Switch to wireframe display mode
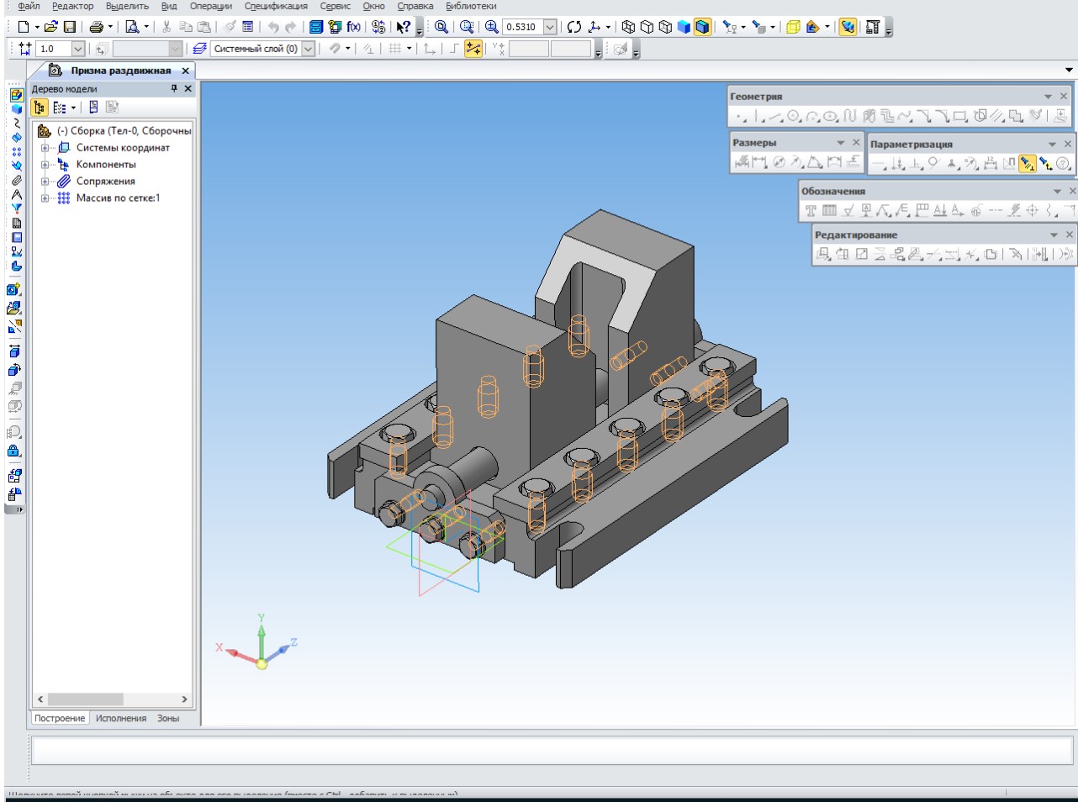Screen dimensions: 1078x802 pos(629,27)
